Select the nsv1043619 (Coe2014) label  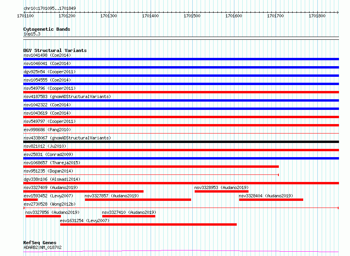tap(47, 113)
